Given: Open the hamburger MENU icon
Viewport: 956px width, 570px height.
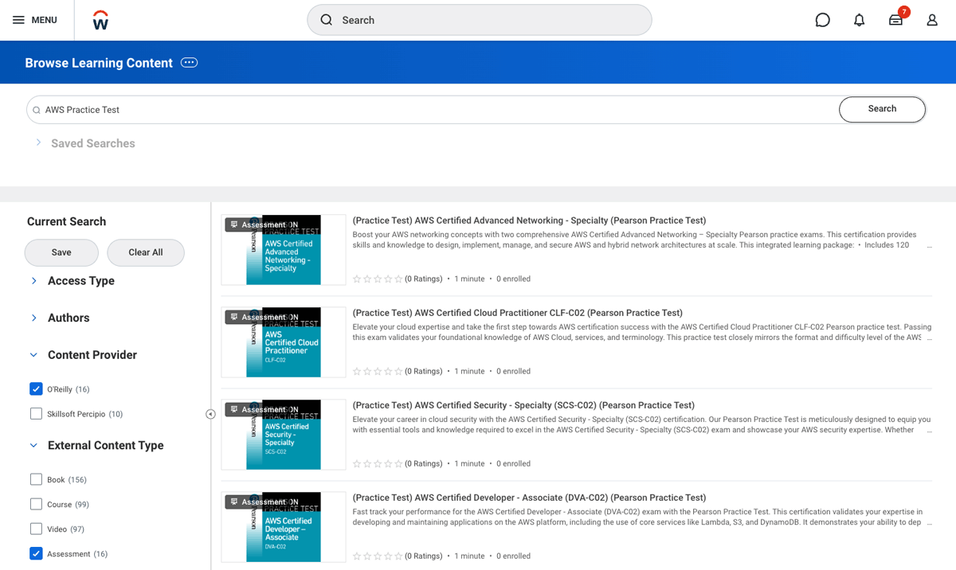Looking at the screenshot, I should click(x=18, y=20).
